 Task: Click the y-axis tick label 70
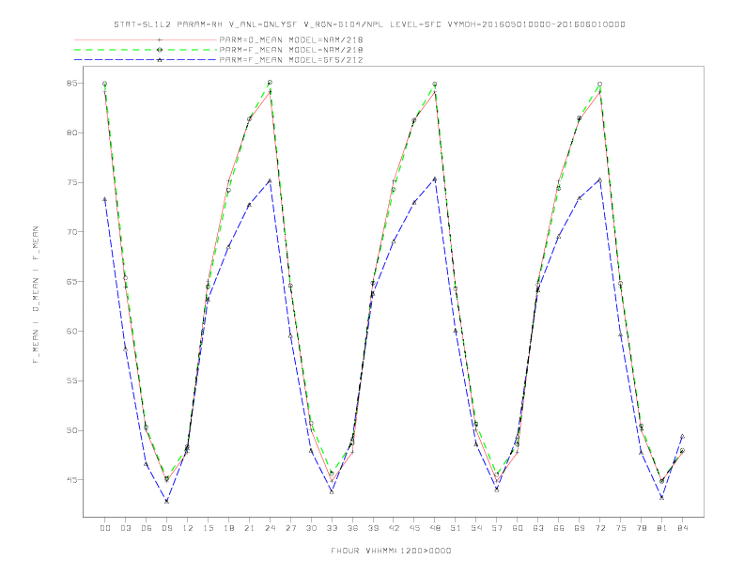pos(72,232)
